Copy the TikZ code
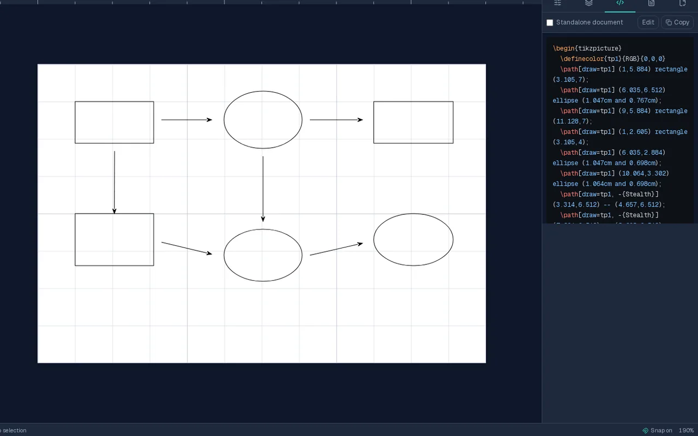 coord(677,22)
